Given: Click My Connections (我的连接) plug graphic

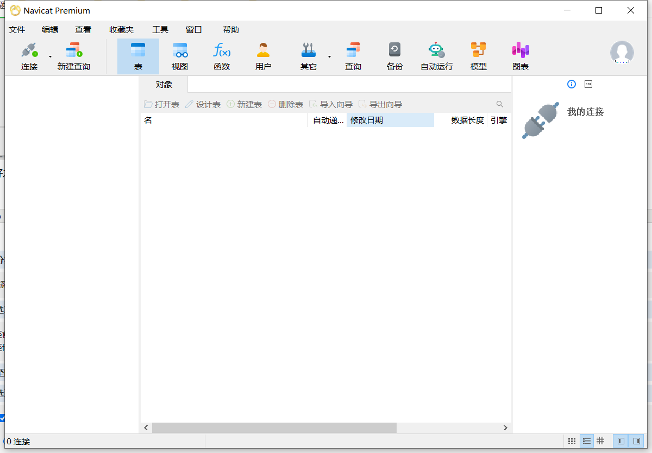Looking at the screenshot, I should 541,120.
